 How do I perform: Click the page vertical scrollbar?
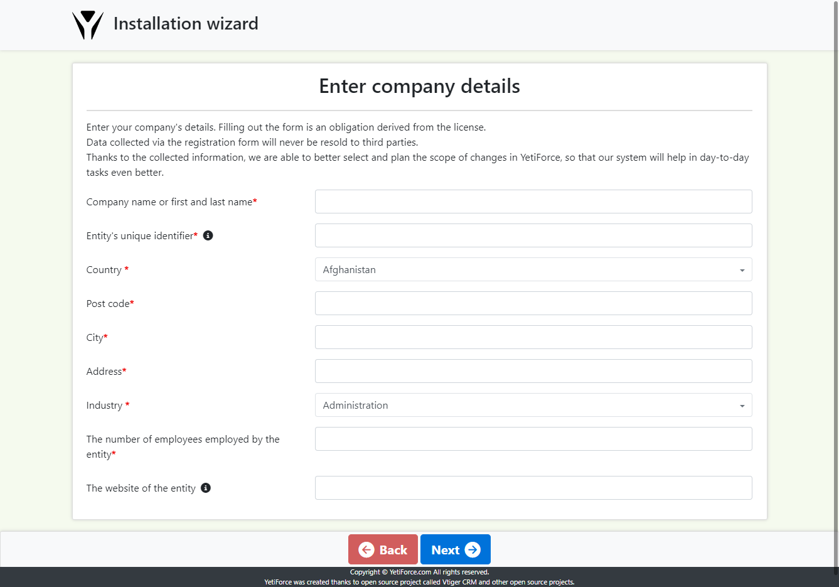coord(835,283)
